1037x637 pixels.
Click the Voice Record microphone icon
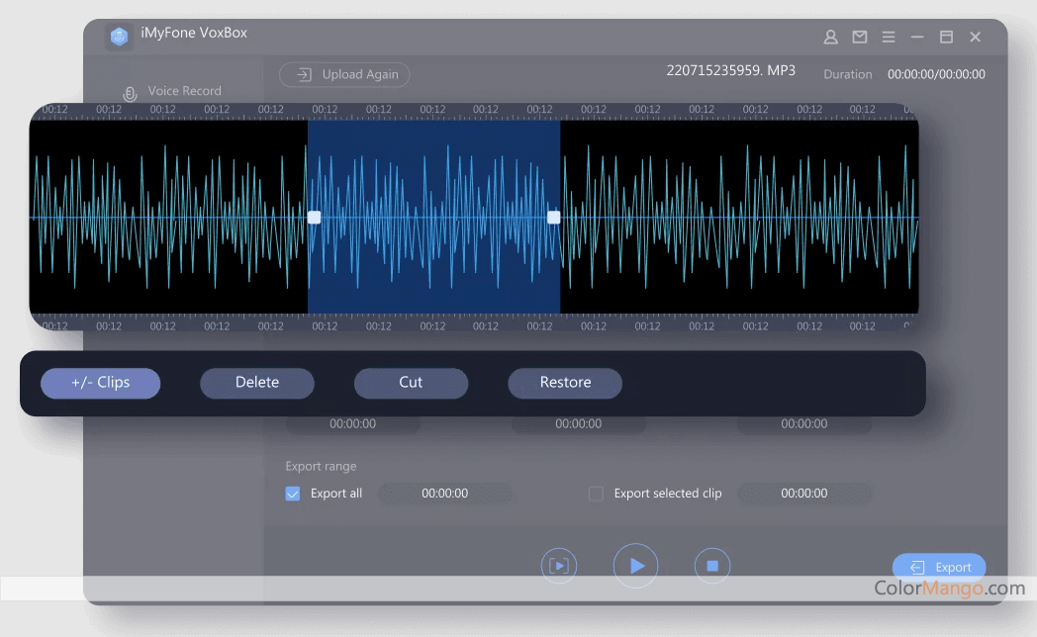(x=130, y=93)
